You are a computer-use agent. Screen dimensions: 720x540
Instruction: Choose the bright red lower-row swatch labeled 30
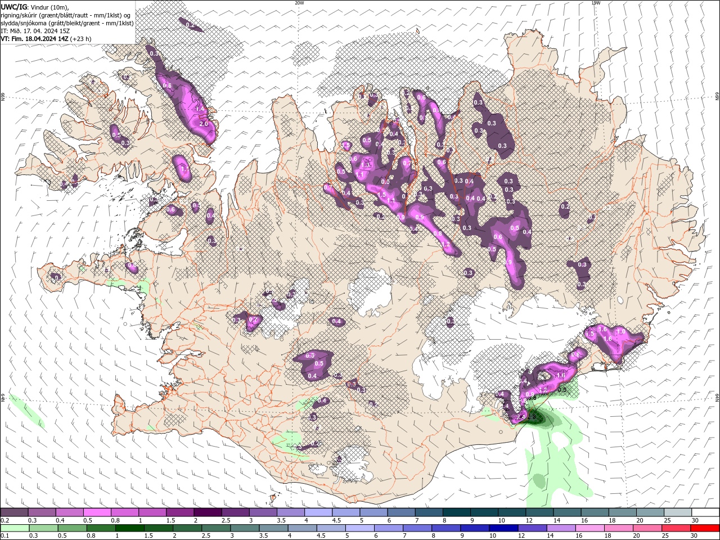point(705,528)
